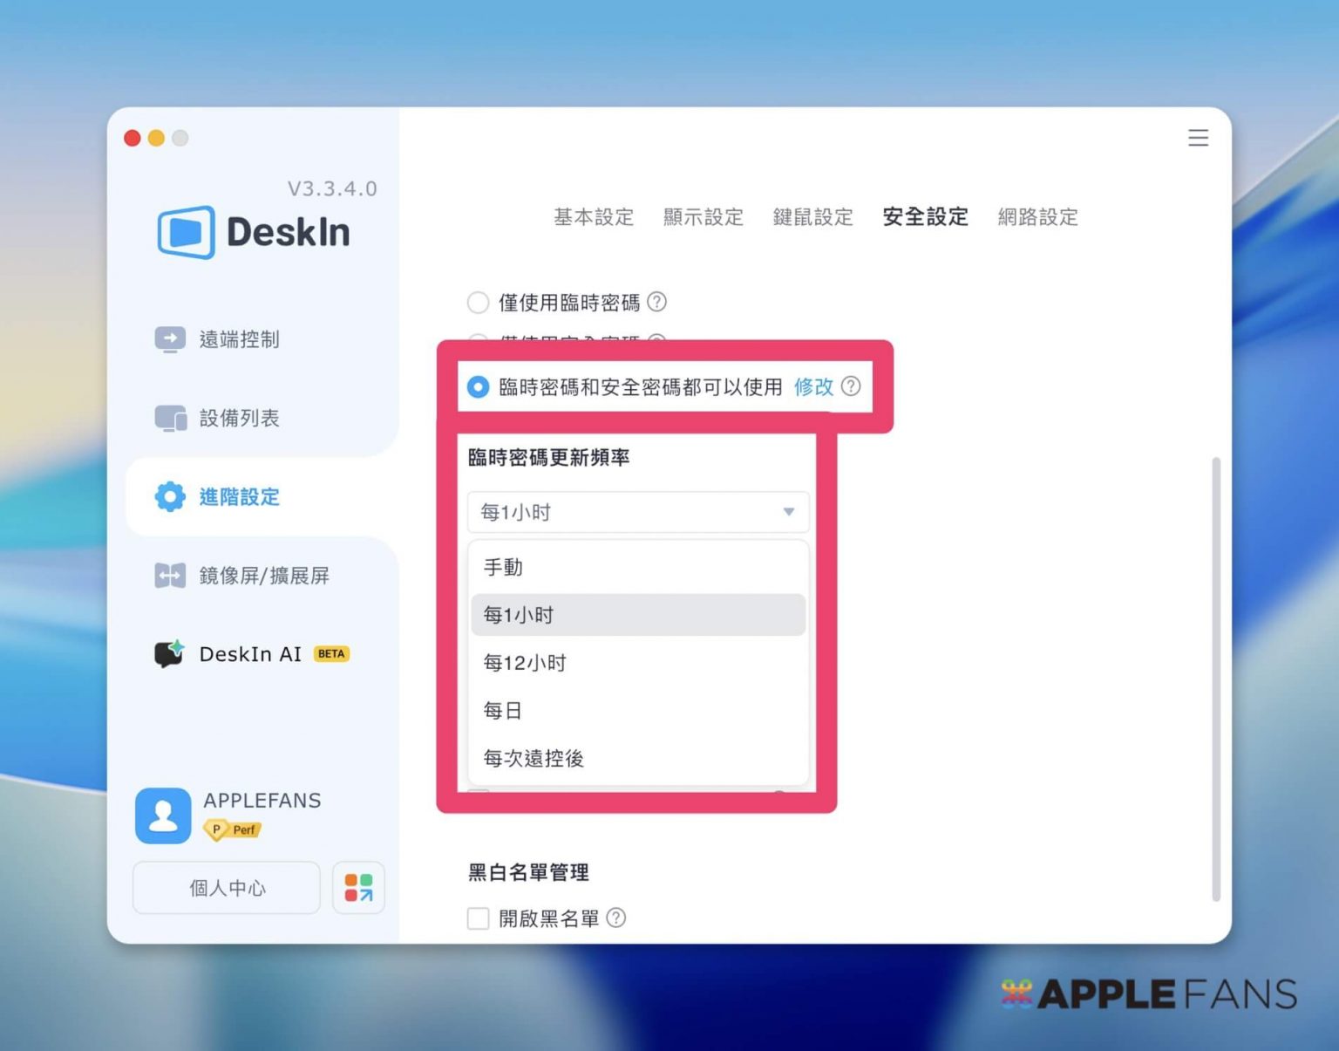Switch to the 網路設定 tab

tap(1037, 217)
